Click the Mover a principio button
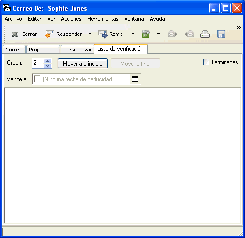Viewport: 245px width, 238px height. (83, 64)
